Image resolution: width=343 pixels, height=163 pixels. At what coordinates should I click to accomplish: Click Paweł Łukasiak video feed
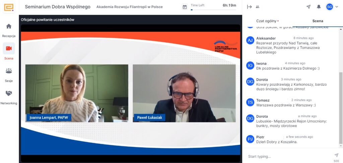tap(184, 93)
